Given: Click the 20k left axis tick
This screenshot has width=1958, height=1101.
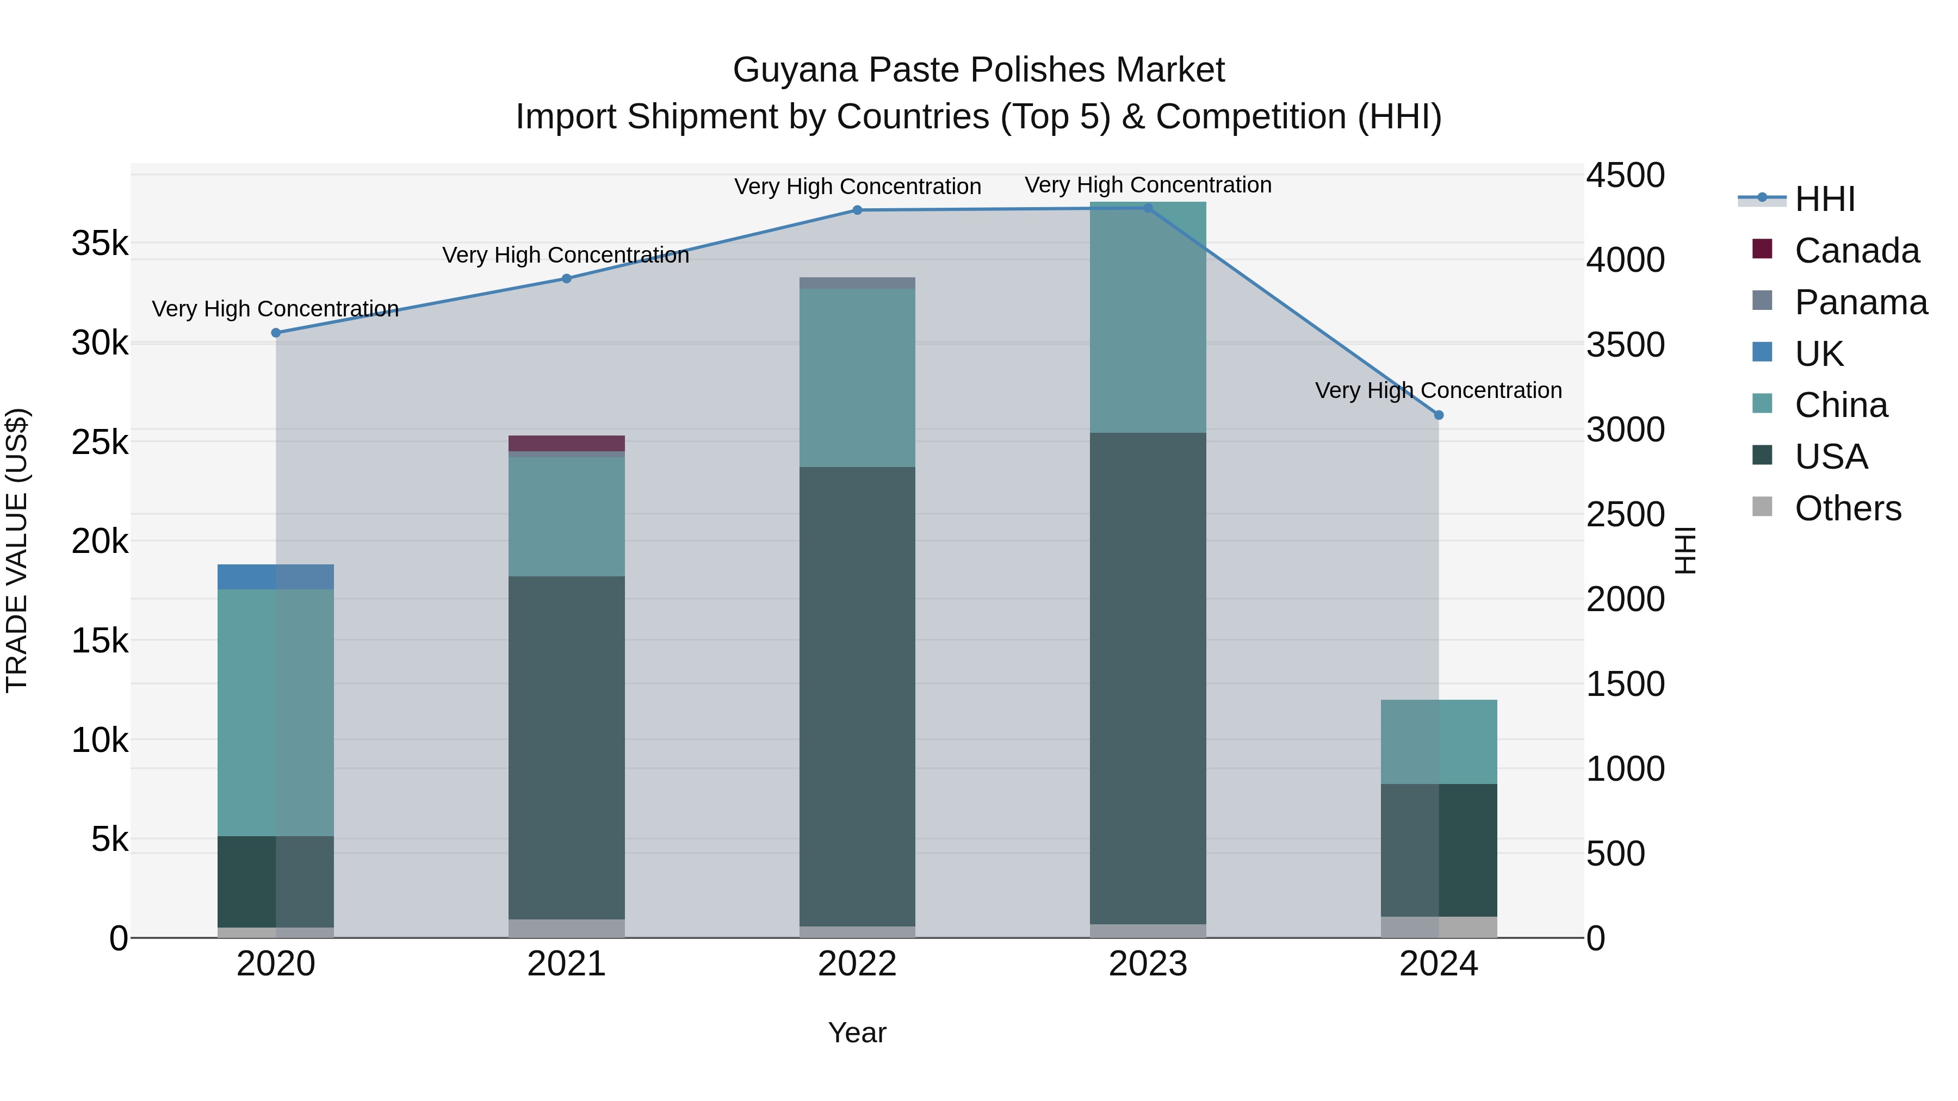Looking at the screenshot, I should point(100,542).
